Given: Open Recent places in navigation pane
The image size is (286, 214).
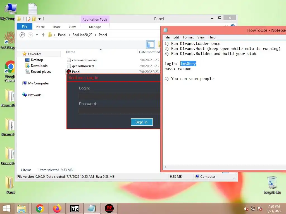Looking at the screenshot, I should point(41,72).
